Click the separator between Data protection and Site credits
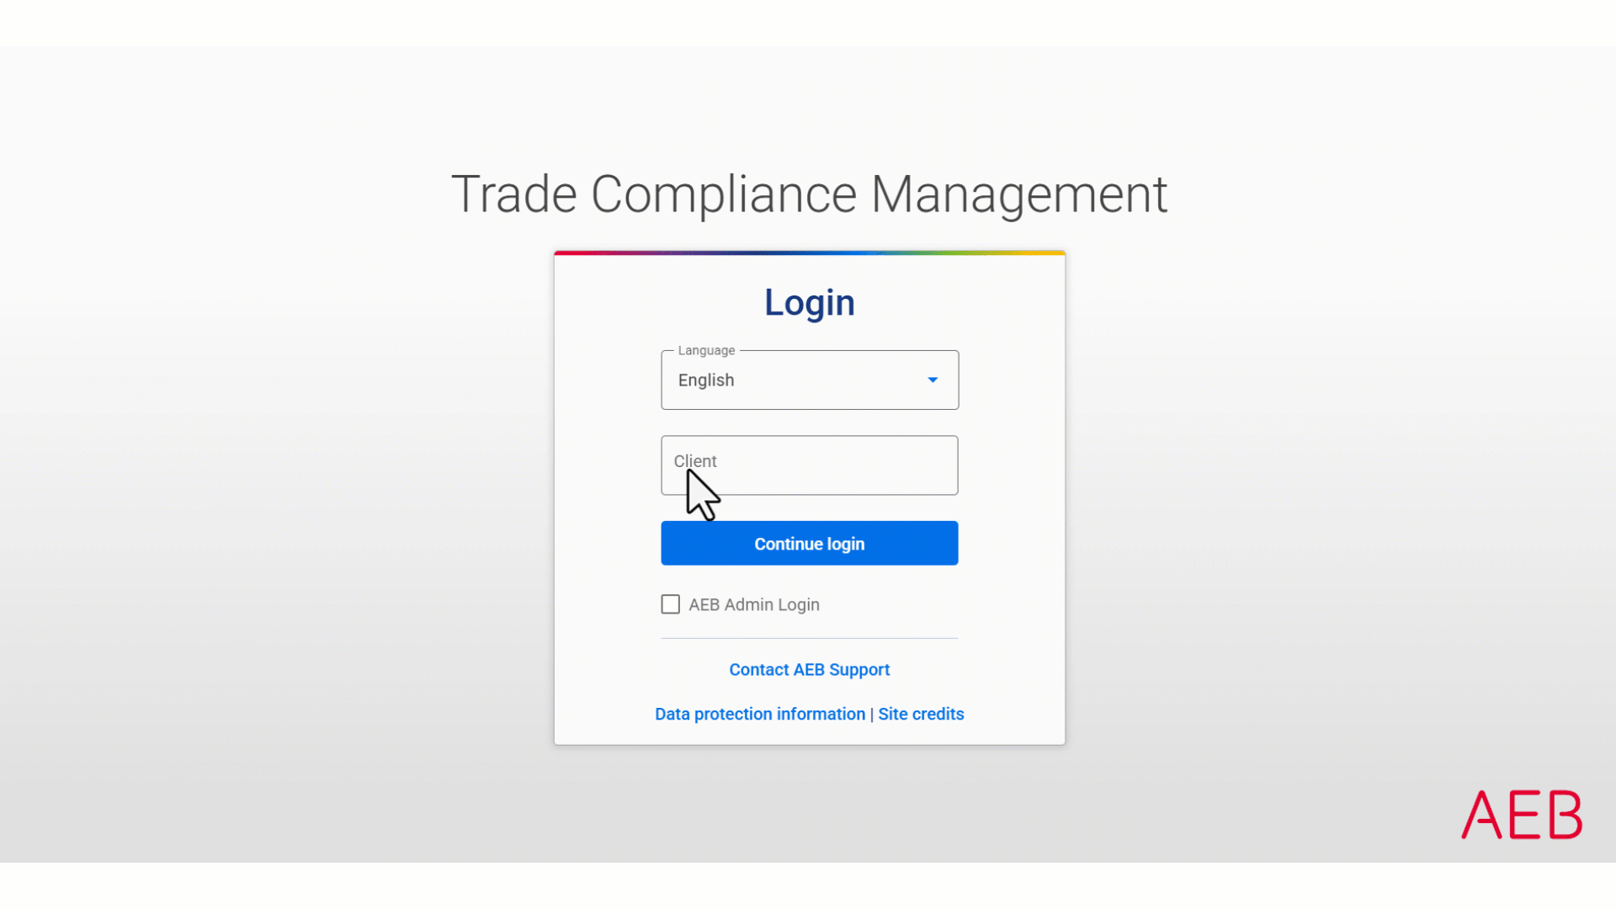Viewport: 1616px width, 909px height. [872, 715]
